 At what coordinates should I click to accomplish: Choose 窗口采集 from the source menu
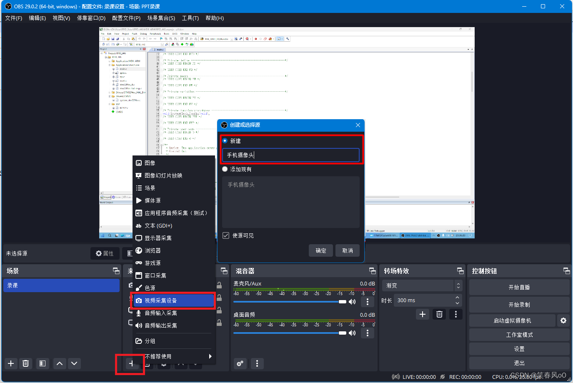coord(174,275)
